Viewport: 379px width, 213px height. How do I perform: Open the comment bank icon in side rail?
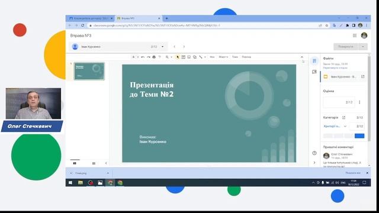tap(314, 72)
